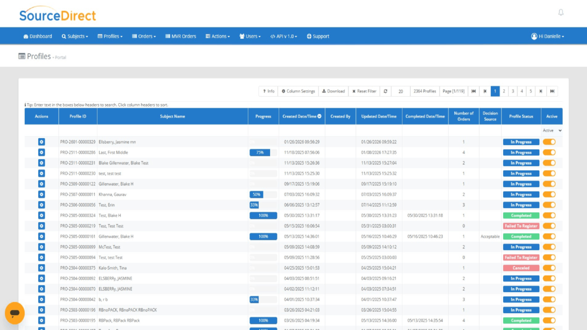Navigate to page 3 of profiles
The image size is (587, 330).
(x=513, y=91)
